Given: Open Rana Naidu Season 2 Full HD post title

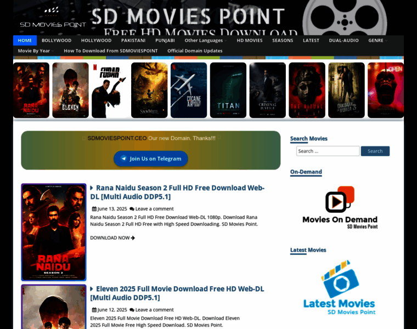Looking at the screenshot, I should click(x=177, y=192).
